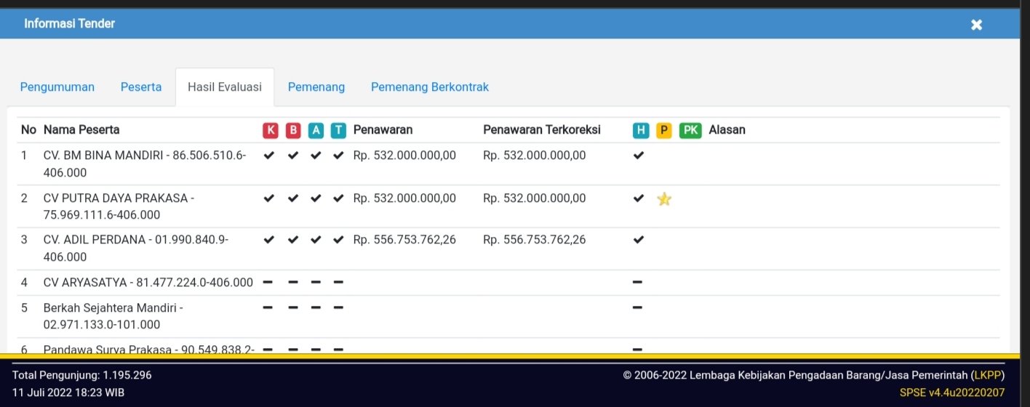Click the teal H column badge

pos(640,130)
